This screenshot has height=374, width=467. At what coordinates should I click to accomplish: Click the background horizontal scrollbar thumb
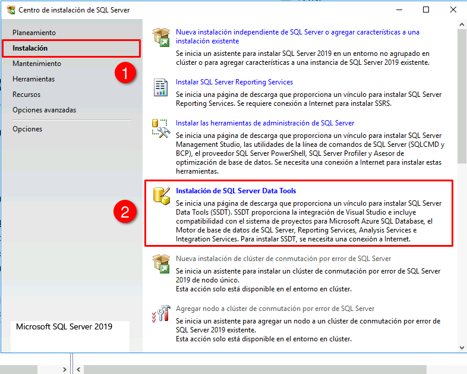click(255, 369)
